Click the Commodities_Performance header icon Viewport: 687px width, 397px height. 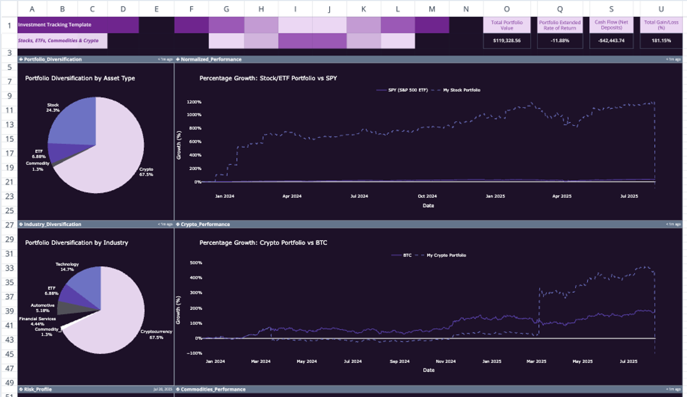tap(178, 389)
